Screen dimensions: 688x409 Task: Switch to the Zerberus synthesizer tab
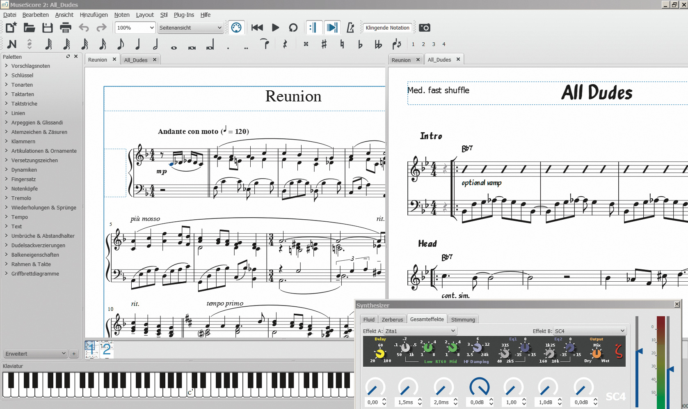[392, 319]
